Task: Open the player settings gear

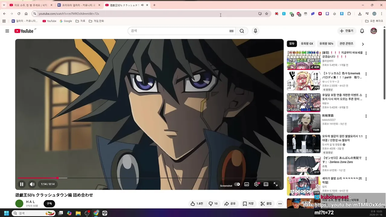Action: click(256, 184)
